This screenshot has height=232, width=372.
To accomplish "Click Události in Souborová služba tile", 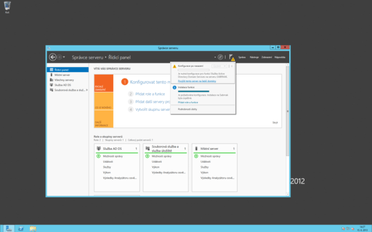I will (157, 162).
